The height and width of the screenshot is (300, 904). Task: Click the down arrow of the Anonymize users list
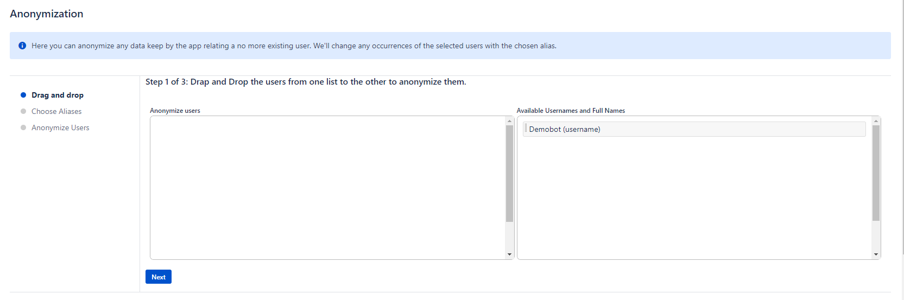coord(509,254)
